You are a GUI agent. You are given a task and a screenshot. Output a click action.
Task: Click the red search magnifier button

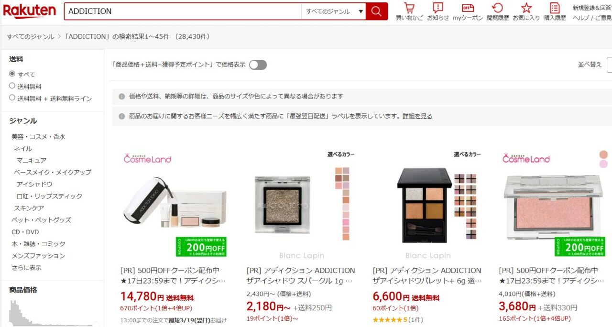(x=377, y=11)
